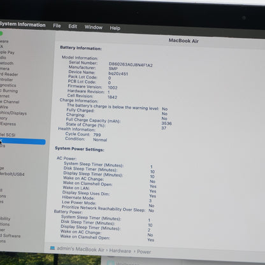Click AC Power Disk Sleep Timer label
This screenshot has width=265, height=265.
[x=90, y=169]
